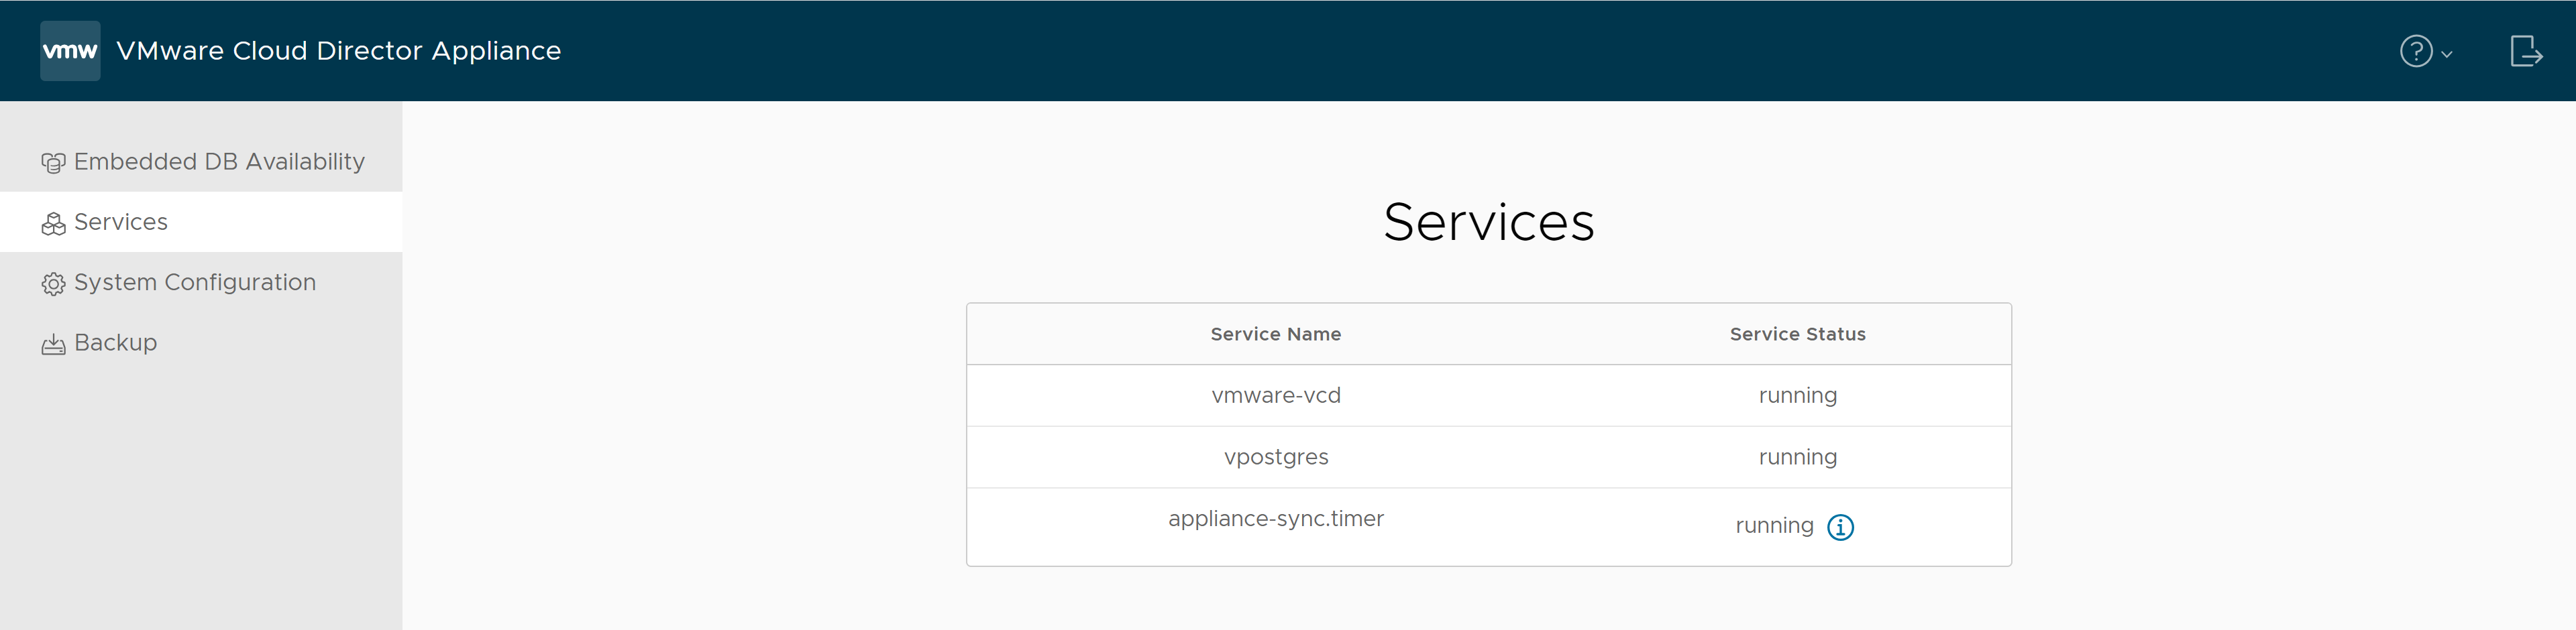The width and height of the screenshot is (2576, 630).
Task: Click the Services page heading
Action: [x=1488, y=222]
